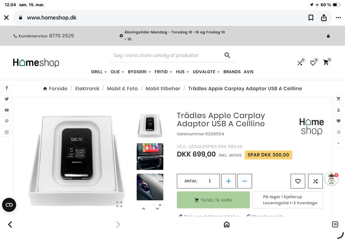Select the car dashboard product thumbnail
The image size is (345, 240).
150,157
